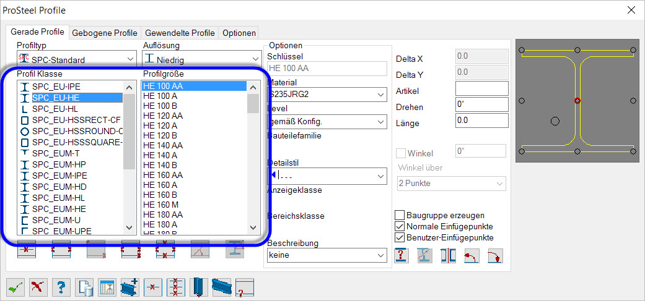
Task: Click the Profilgröße list scroll-down arrow
Action: pos(253,227)
